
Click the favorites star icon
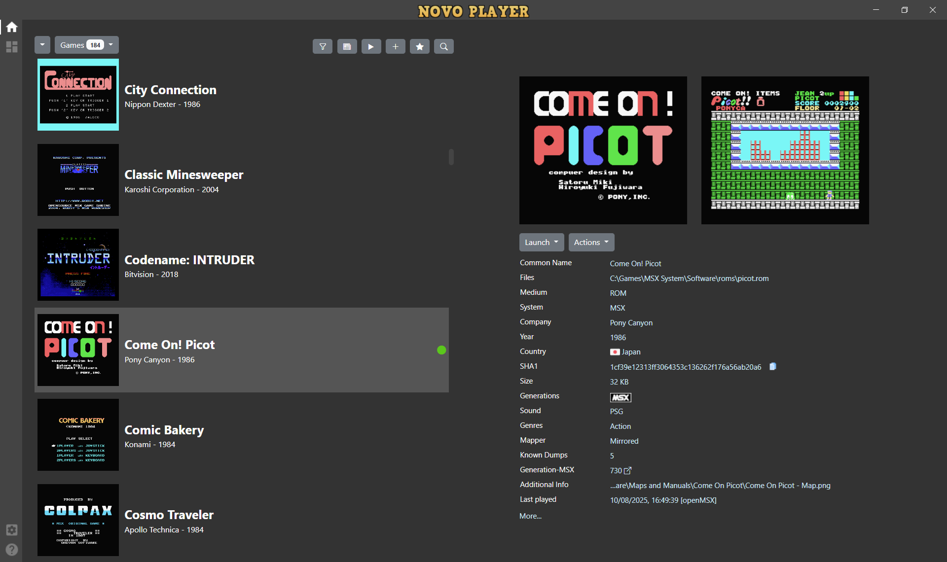click(420, 46)
